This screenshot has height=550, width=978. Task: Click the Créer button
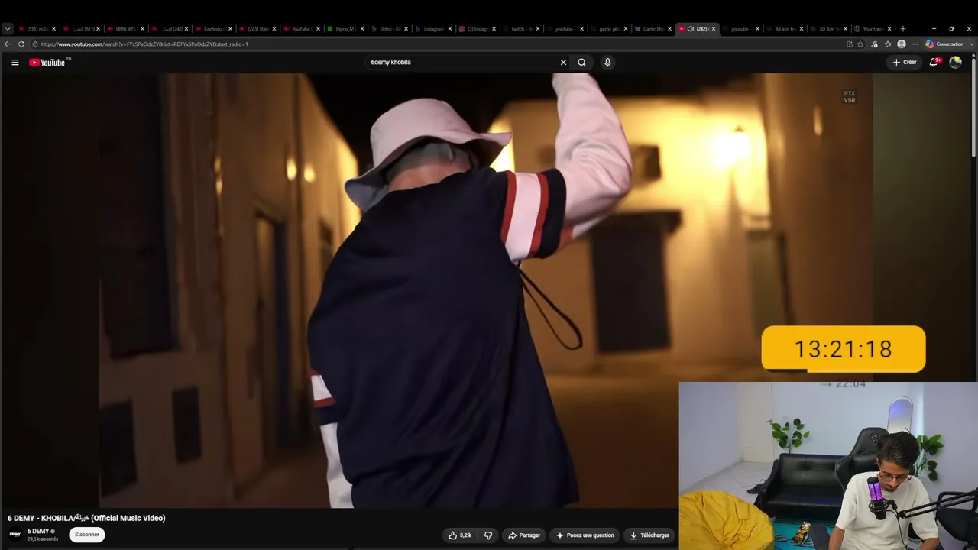(x=905, y=63)
